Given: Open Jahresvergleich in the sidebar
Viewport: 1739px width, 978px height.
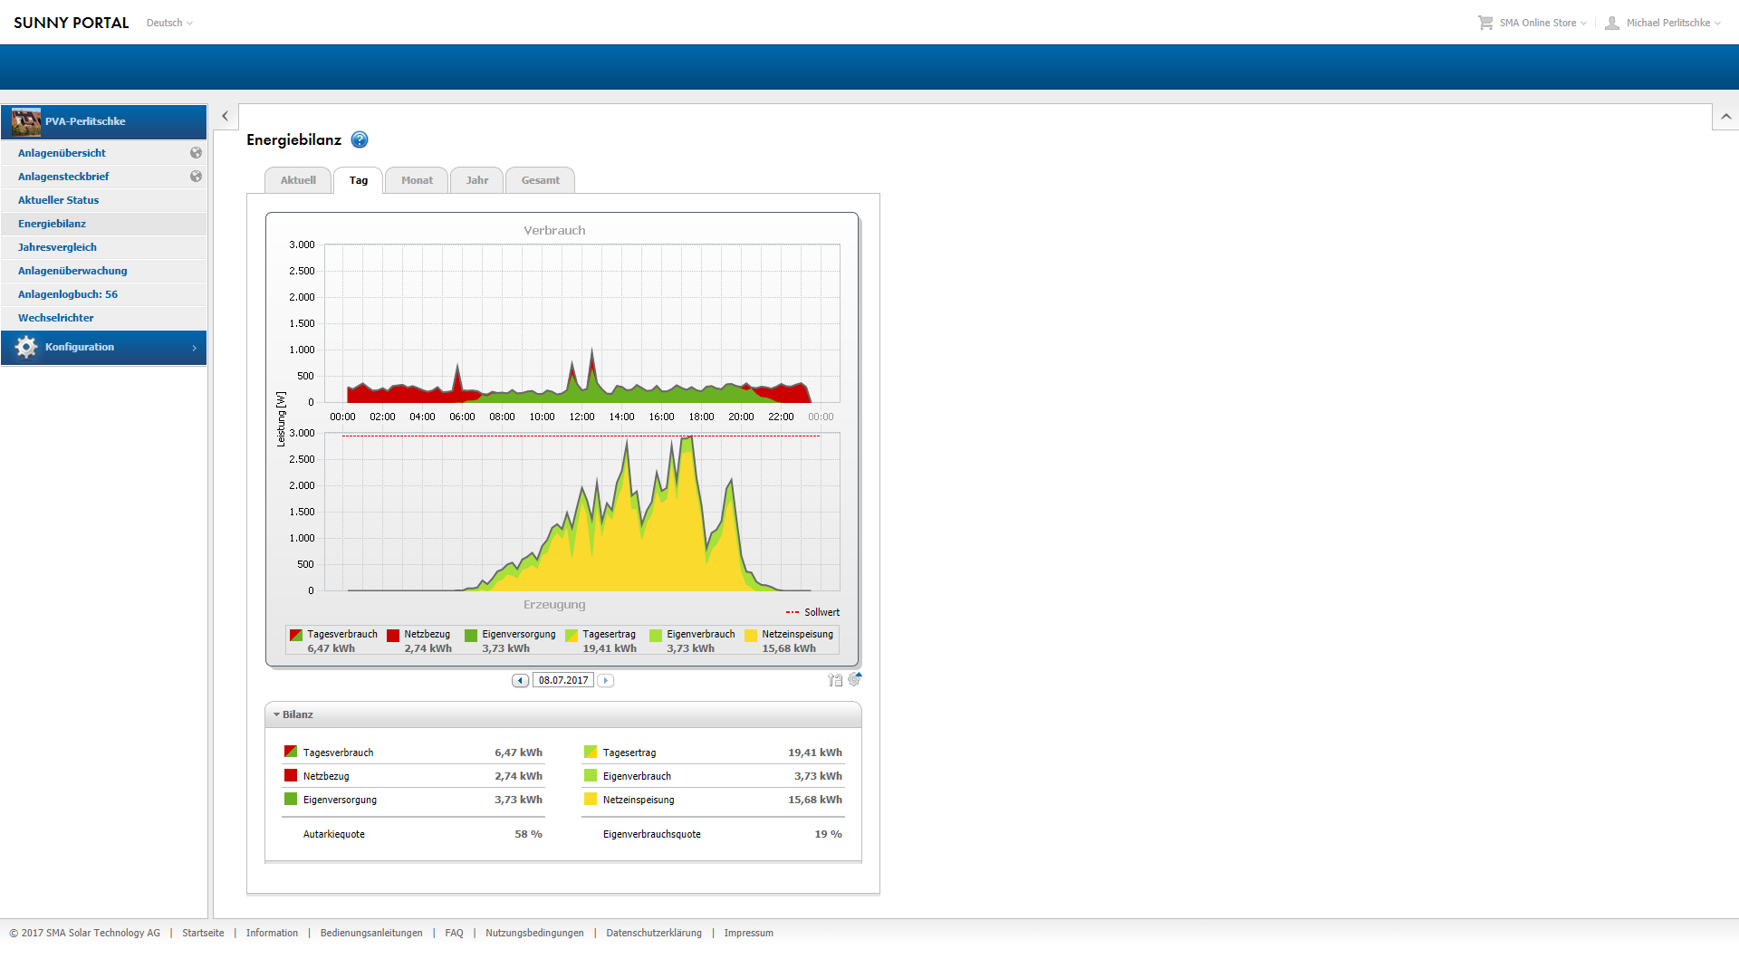Looking at the screenshot, I should coord(57,247).
